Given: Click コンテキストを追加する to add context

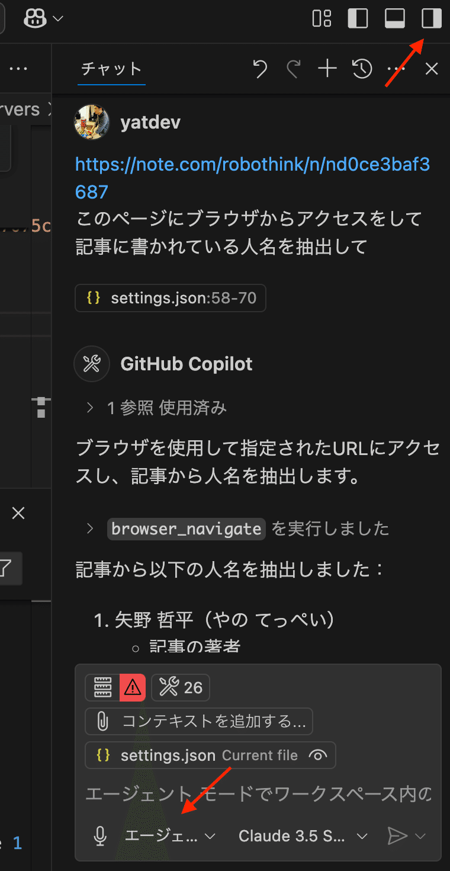Looking at the screenshot, I should 200,721.
